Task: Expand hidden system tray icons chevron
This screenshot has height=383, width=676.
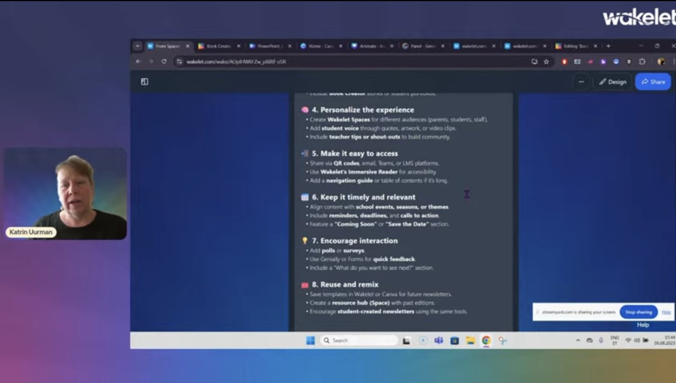Action: [x=578, y=340]
